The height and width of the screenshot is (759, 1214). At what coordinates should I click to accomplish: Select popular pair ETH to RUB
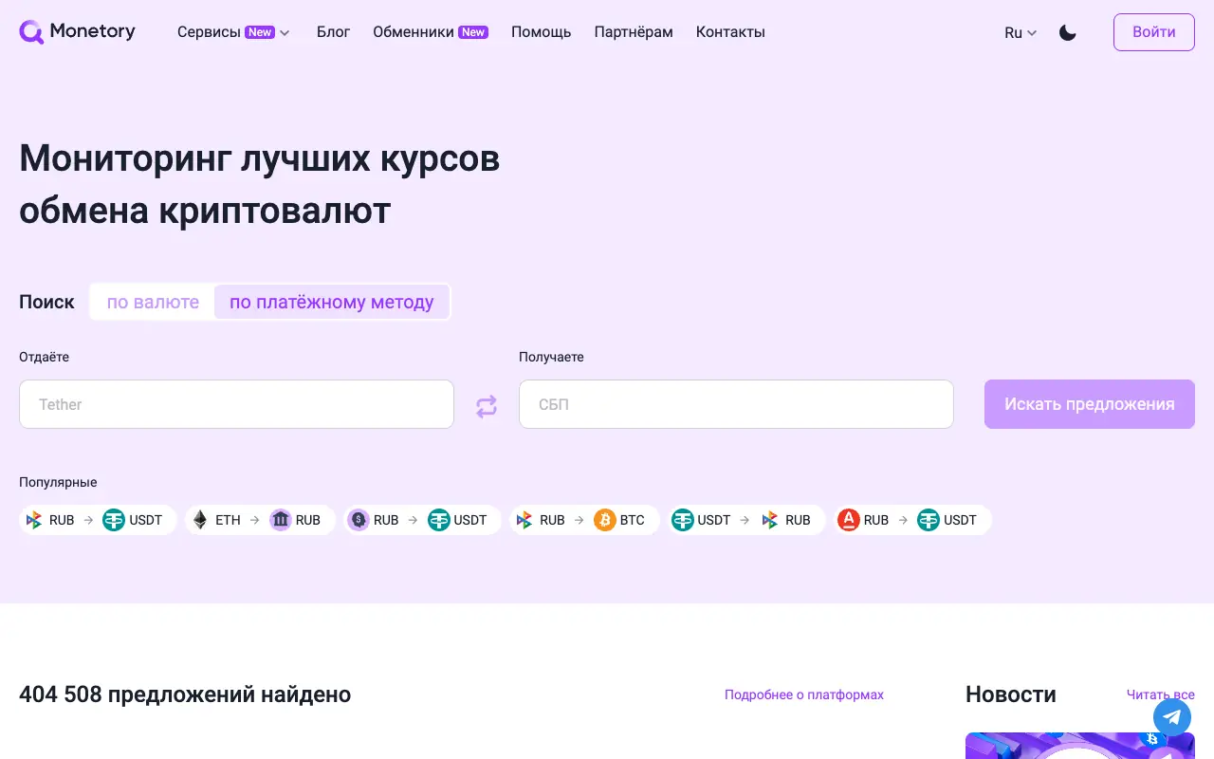tap(260, 520)
